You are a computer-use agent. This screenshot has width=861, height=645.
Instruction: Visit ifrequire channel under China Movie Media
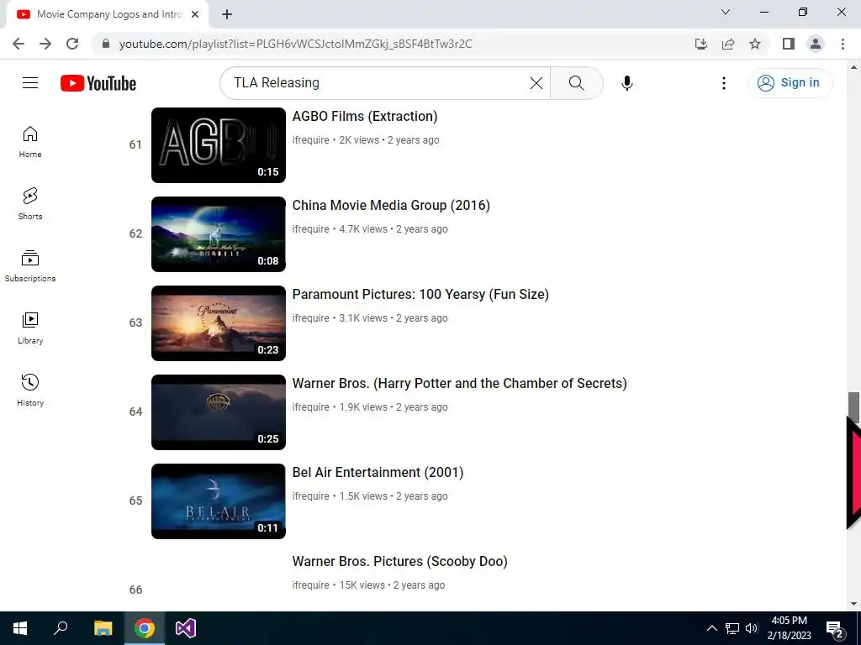311,229
